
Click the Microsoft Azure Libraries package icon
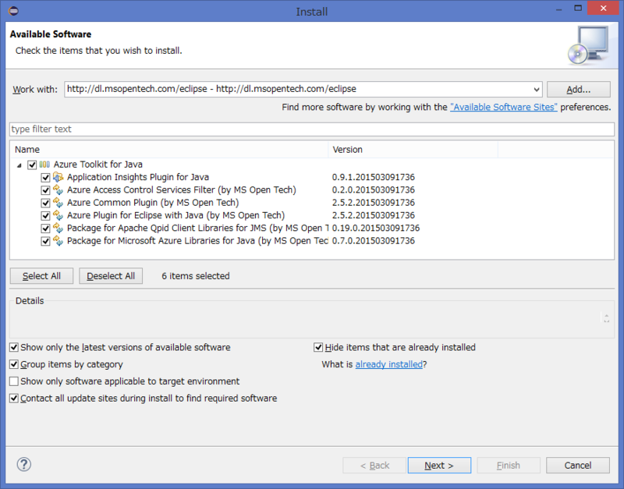point(58,241)
